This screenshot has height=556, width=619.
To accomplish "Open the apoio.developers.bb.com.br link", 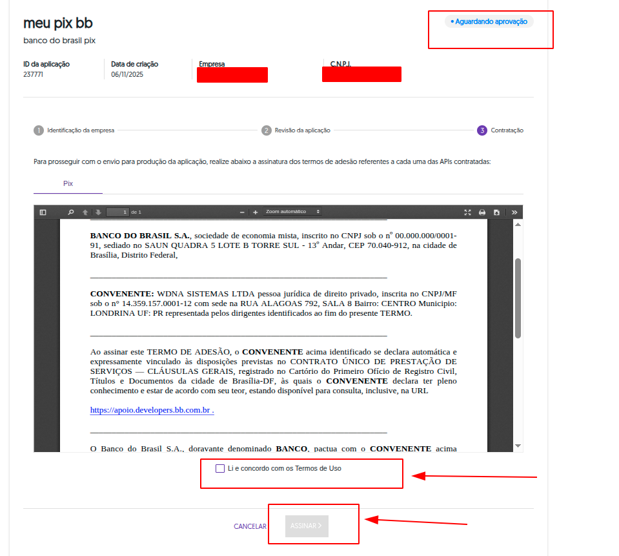I will [x=151, y=410].
